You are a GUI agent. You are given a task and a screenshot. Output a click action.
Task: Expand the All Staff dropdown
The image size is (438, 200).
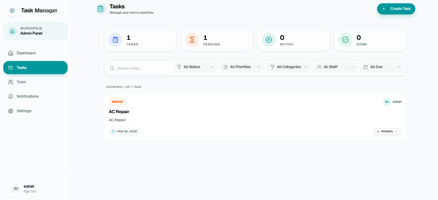[x=335, y=67]
